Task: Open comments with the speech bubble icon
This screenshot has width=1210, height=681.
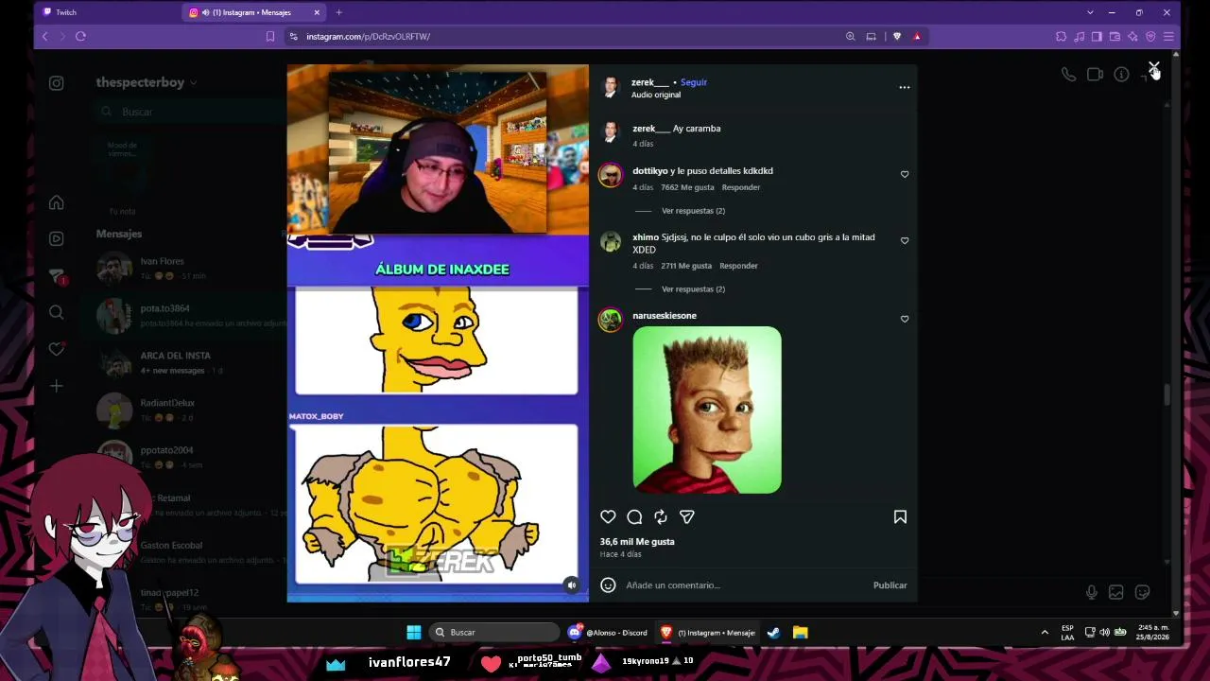Action: 634,516
